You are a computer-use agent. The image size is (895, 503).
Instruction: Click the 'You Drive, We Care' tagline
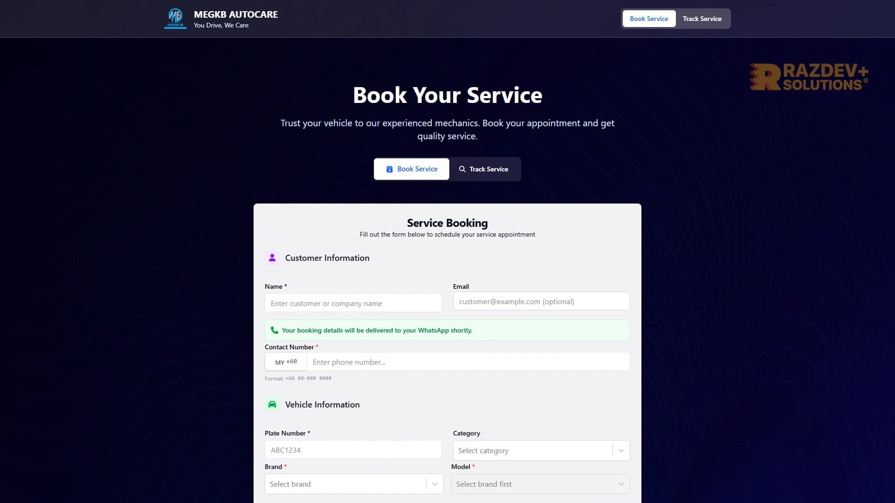pos(221,25)
